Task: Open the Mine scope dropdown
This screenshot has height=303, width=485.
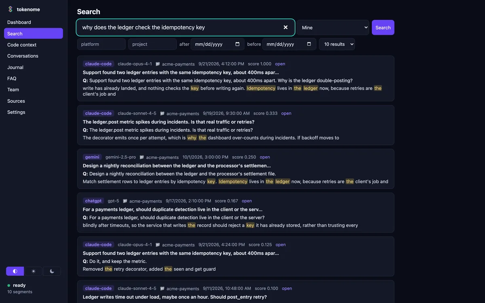Action: pyautogui.click(x=333, y=27)
